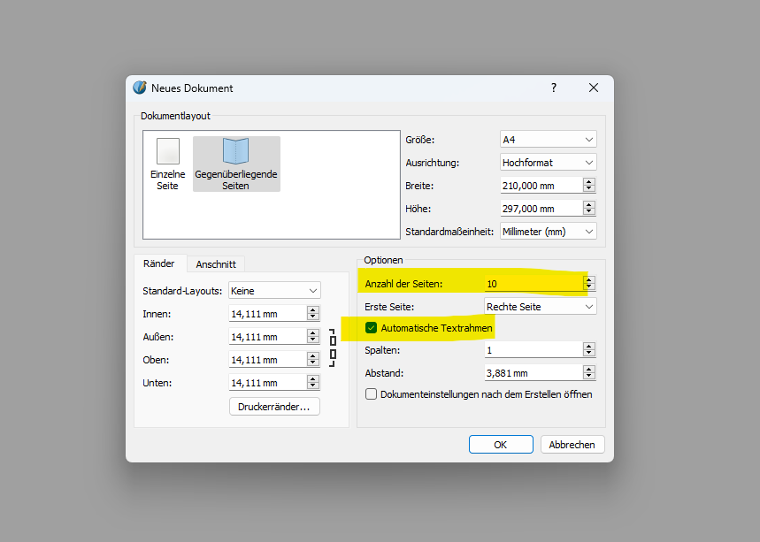Select the Gegenüberliegende Seiten layout icon
The width and height of the screenshot is (760, 542).
click(235, 164)
